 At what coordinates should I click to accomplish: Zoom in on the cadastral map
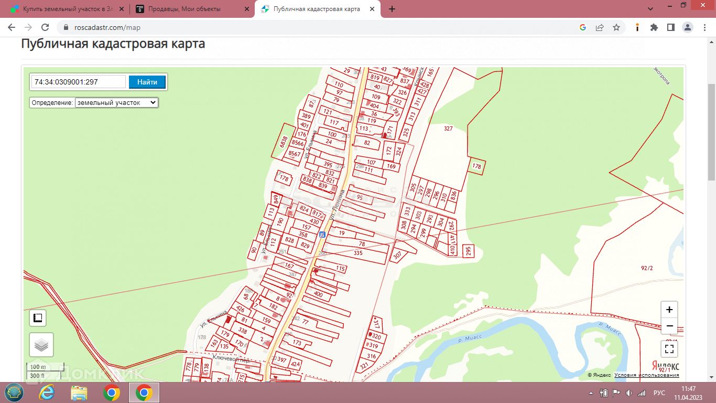pyautogui.click(x=669, y=310)
